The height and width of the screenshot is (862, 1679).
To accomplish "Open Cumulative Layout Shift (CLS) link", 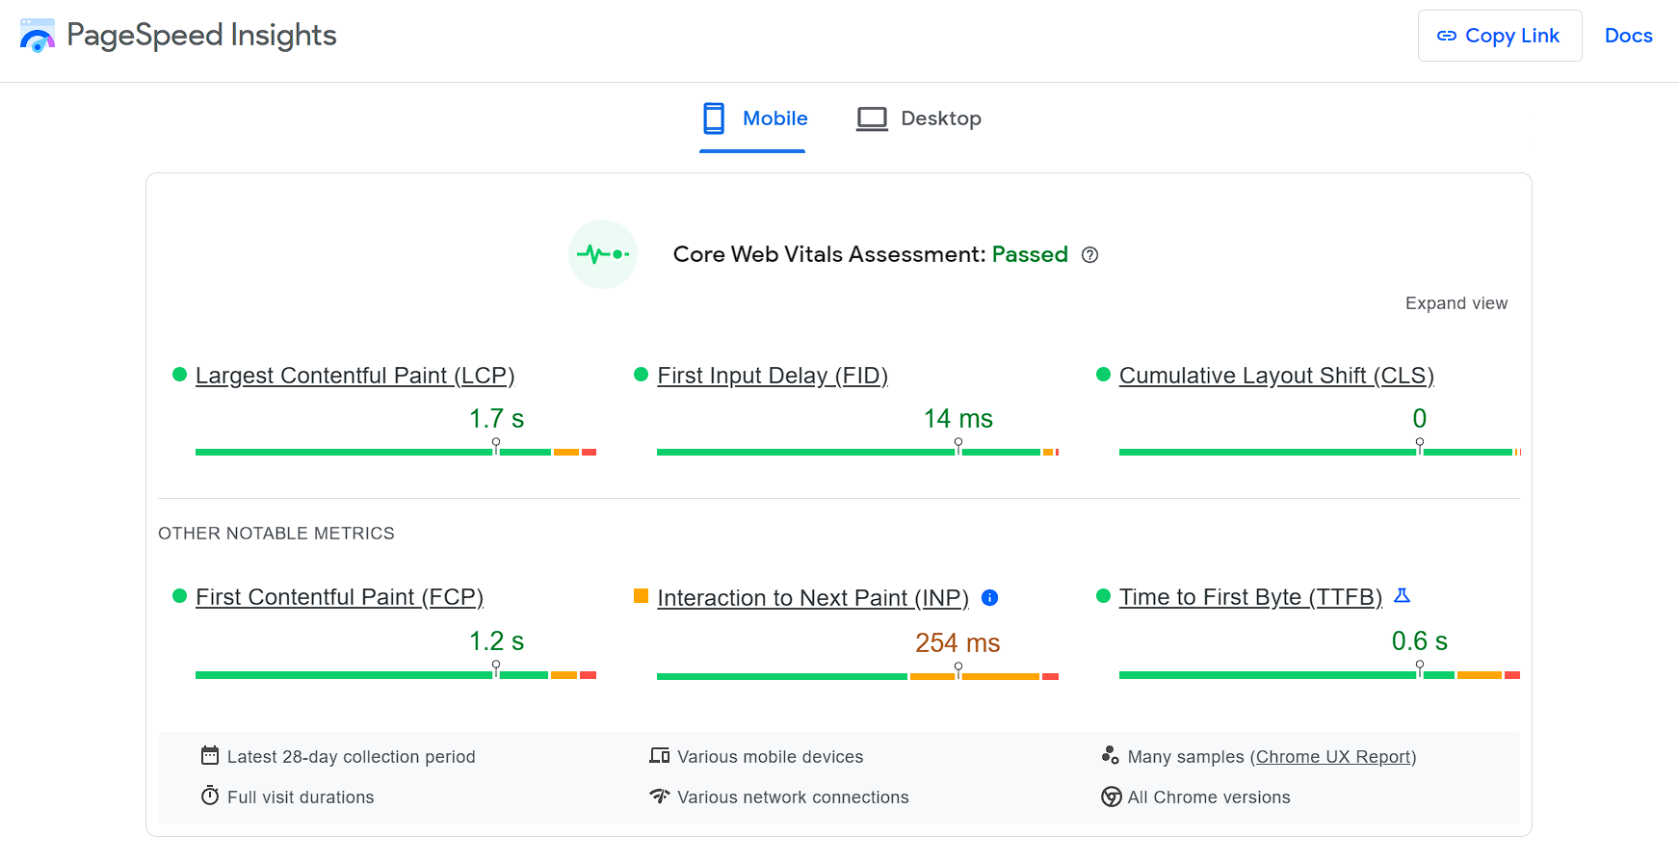I will pyautogui.click(x=1276, y=376).
